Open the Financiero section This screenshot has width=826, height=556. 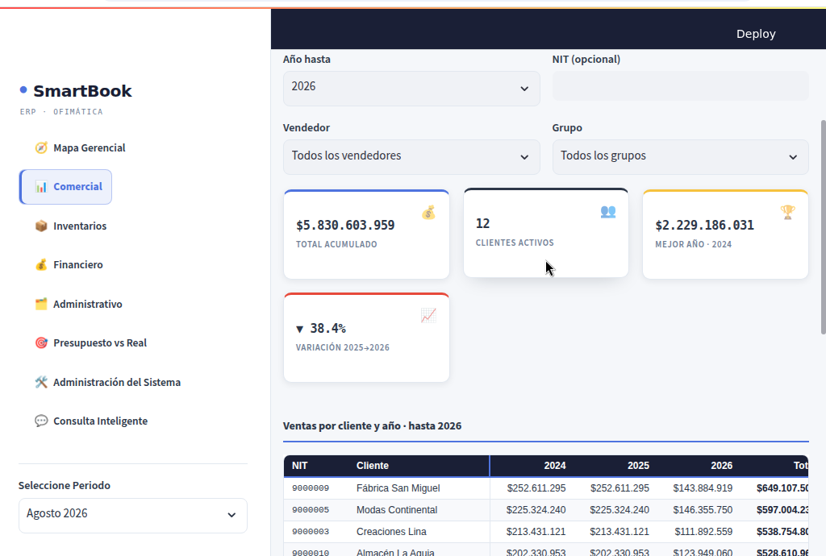[69, 264]
